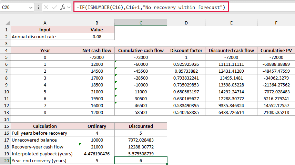Screen dimensions: 295x165
Task: Click the 'Ordinary' header cell
Action: (97, 126)
